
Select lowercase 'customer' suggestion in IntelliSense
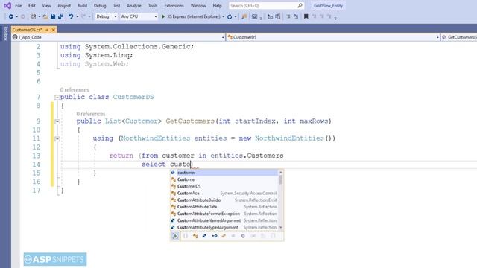pos(224,173)
